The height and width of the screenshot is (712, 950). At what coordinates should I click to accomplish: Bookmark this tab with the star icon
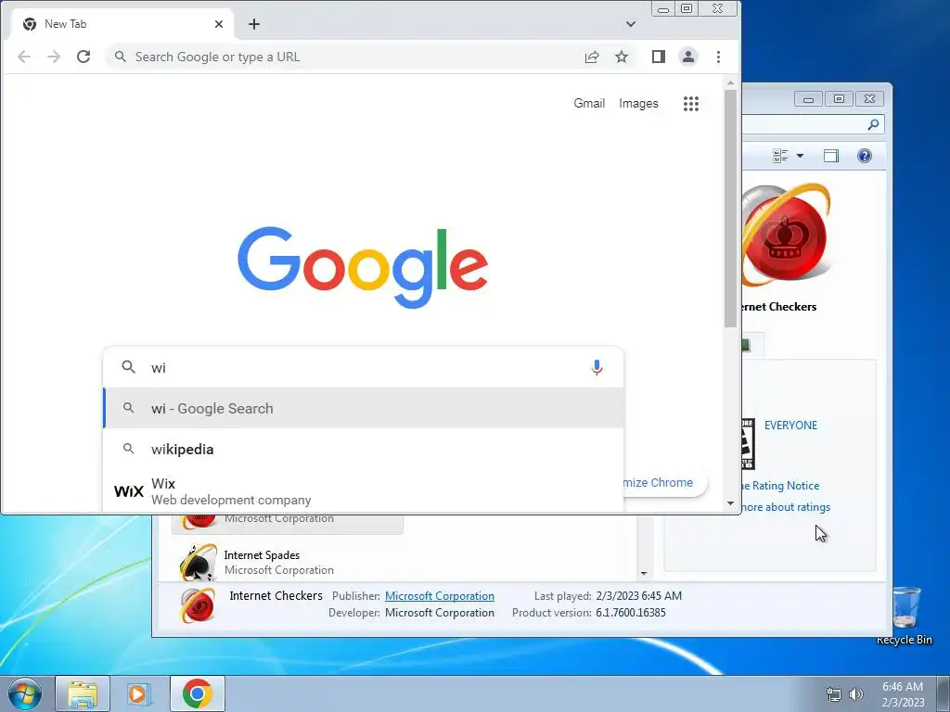click(622, 57)
